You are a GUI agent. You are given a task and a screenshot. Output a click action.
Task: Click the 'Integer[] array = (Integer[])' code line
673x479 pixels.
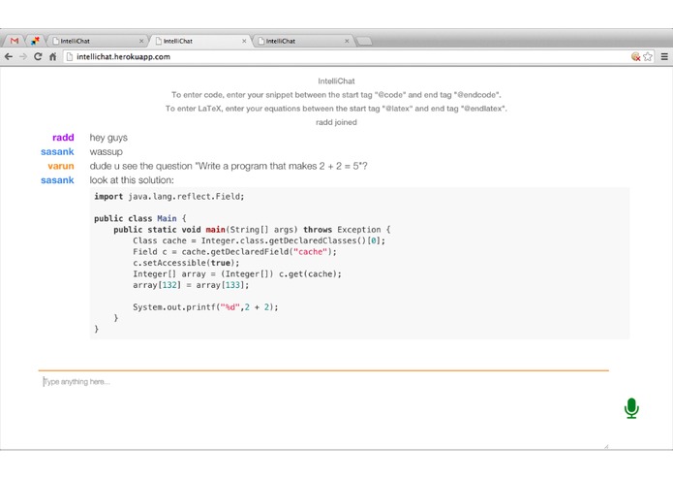[x=237, y=274]
